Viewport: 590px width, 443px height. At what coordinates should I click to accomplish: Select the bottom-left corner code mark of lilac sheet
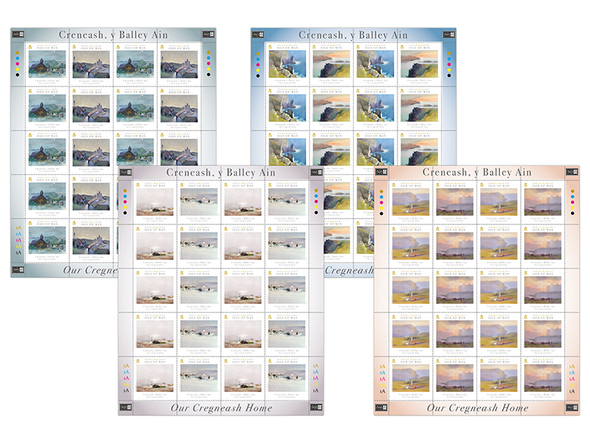(x=125, y=408)
